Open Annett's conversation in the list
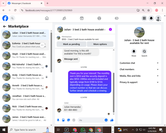 tap(25, 87)
